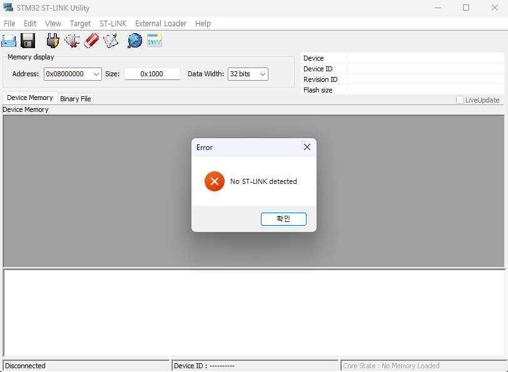
Task: Open the View menu
Action: [53, 24]
